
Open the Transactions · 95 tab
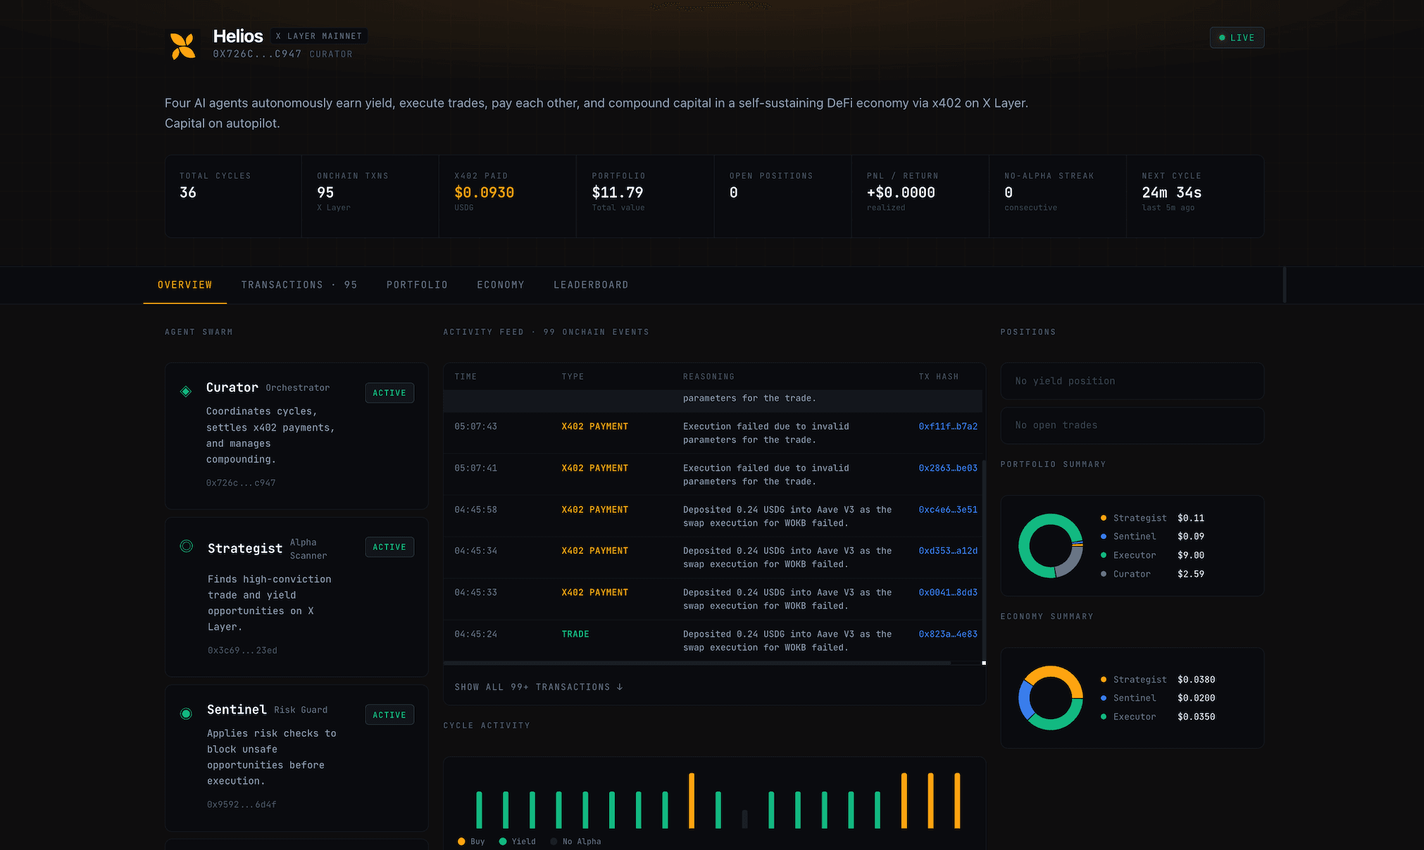299,285
